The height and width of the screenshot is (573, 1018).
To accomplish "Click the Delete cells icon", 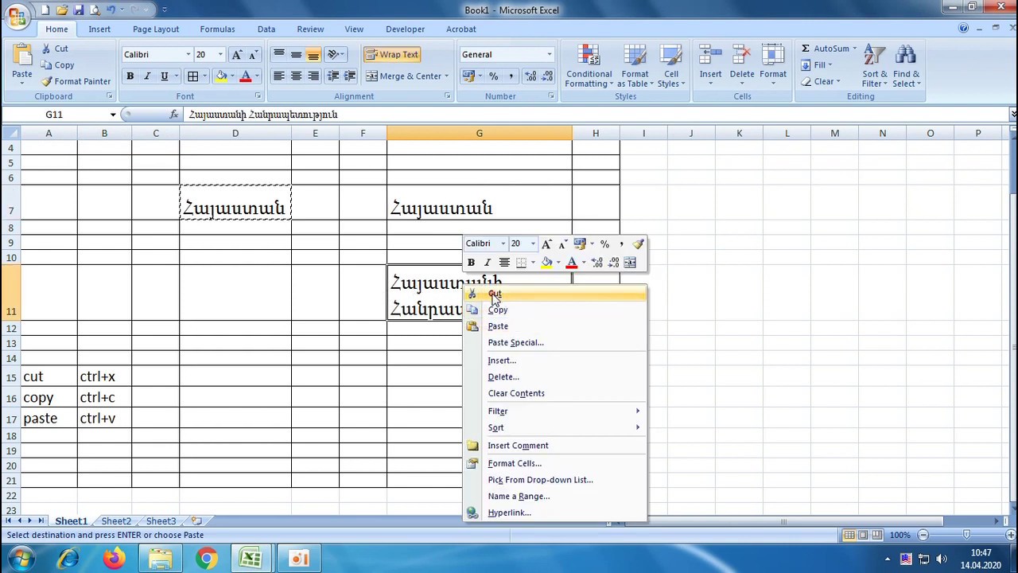I will click(741, 57).
